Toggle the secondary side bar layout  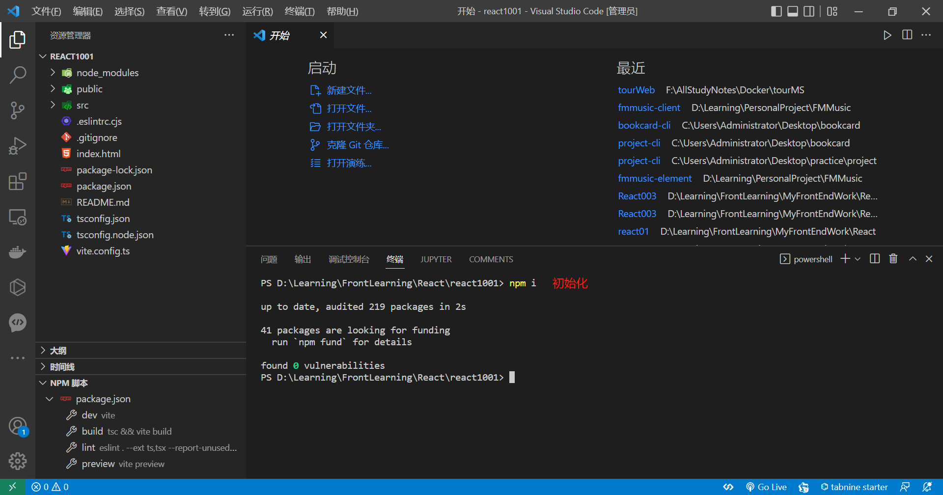click(x=809, y=11)
